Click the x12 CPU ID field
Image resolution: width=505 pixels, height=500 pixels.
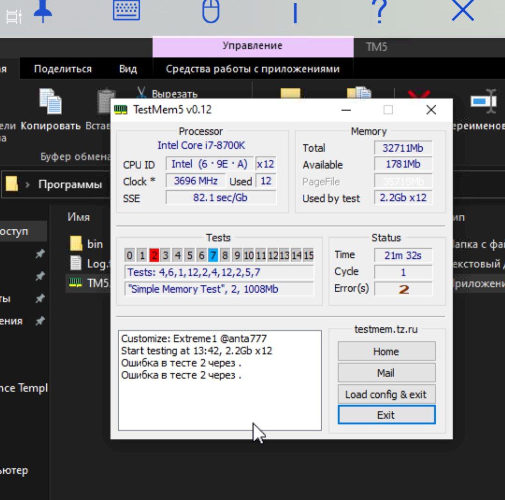tap(266, 164)
